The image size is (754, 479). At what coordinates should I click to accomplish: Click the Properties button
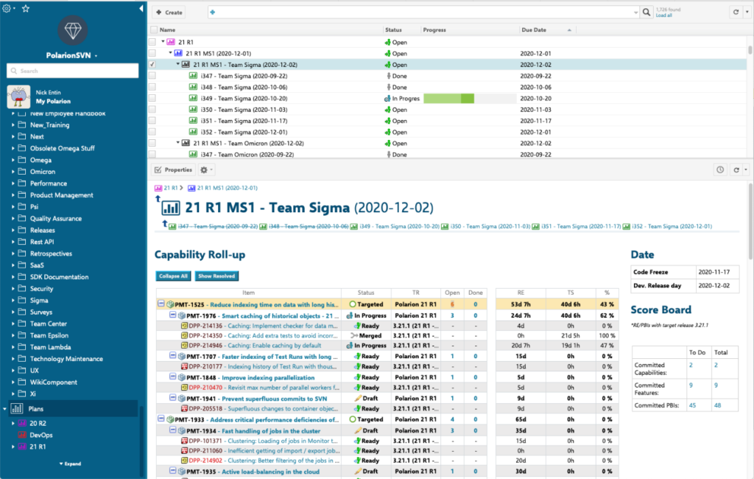(x=174, y=170)
